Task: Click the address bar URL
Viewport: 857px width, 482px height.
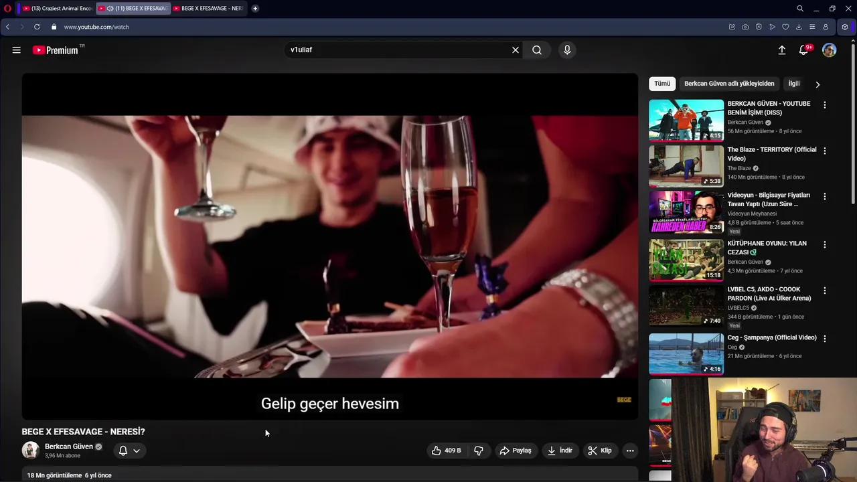Action: (x=96, y=27)
